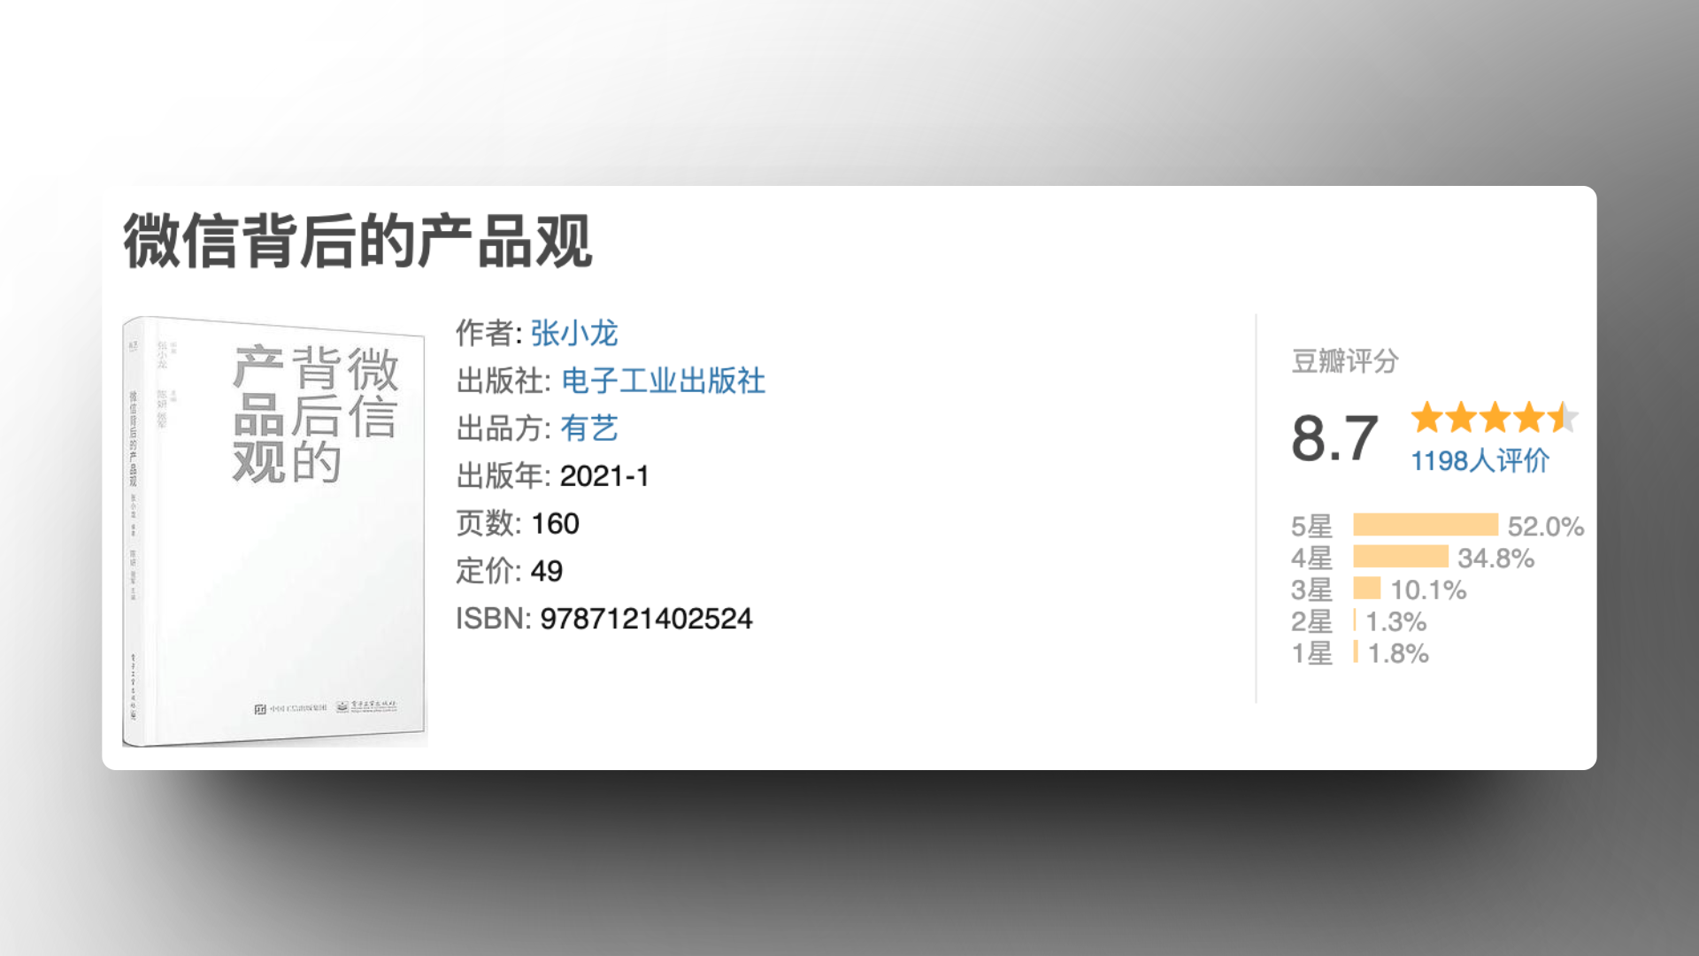Click the 4星 percentage 34.8%
Screen dimensions: 1699x956
point(1494,558)
